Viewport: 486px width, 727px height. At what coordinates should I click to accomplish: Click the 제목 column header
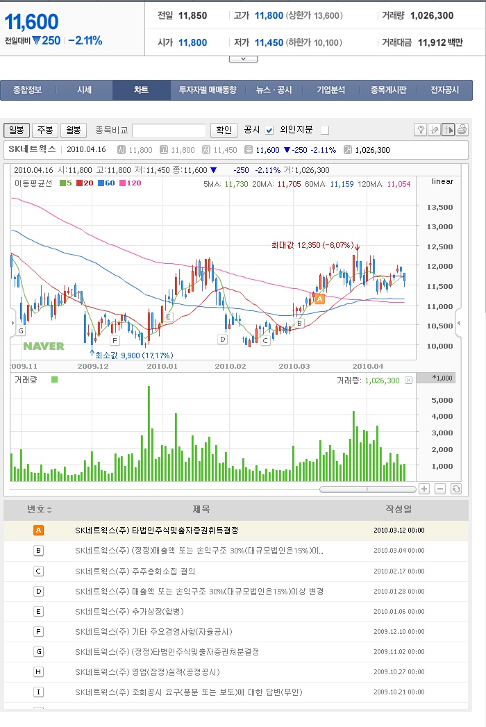point(201,509)
